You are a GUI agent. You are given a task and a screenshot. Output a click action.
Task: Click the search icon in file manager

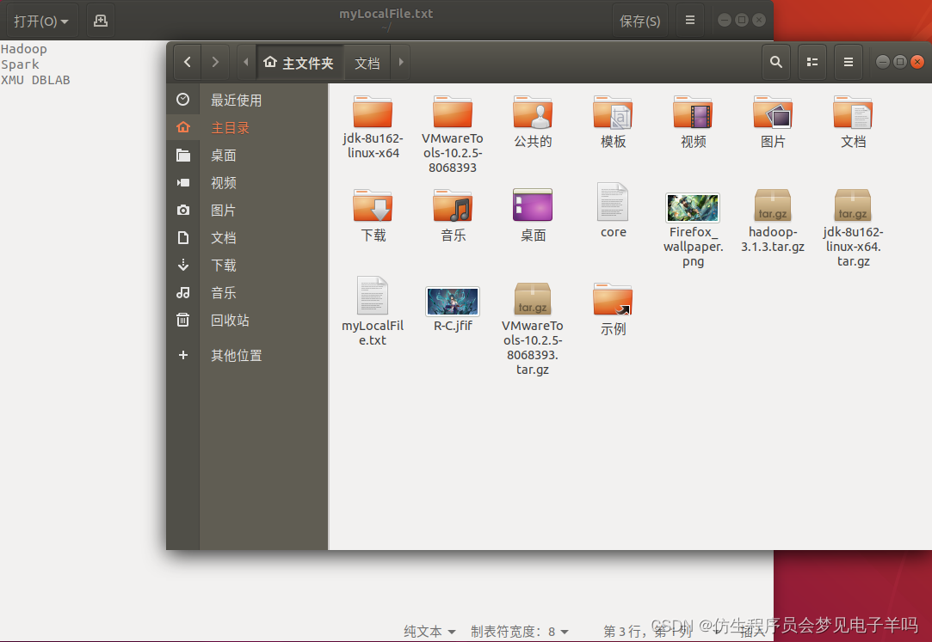coord(775,62)
